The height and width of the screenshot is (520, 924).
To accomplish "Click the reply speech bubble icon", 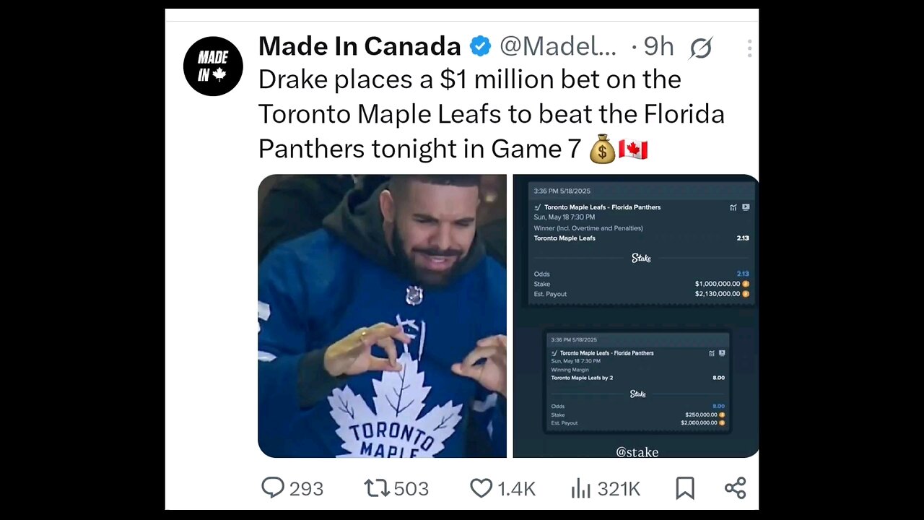I will pyautogui.click(x=272, y=488).
